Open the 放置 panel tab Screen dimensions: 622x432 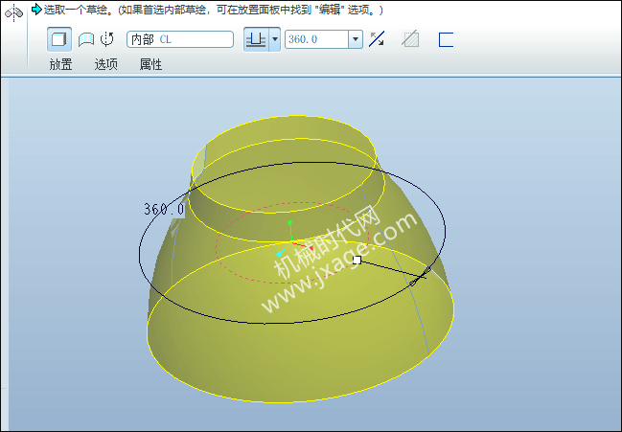pos(60,64)
